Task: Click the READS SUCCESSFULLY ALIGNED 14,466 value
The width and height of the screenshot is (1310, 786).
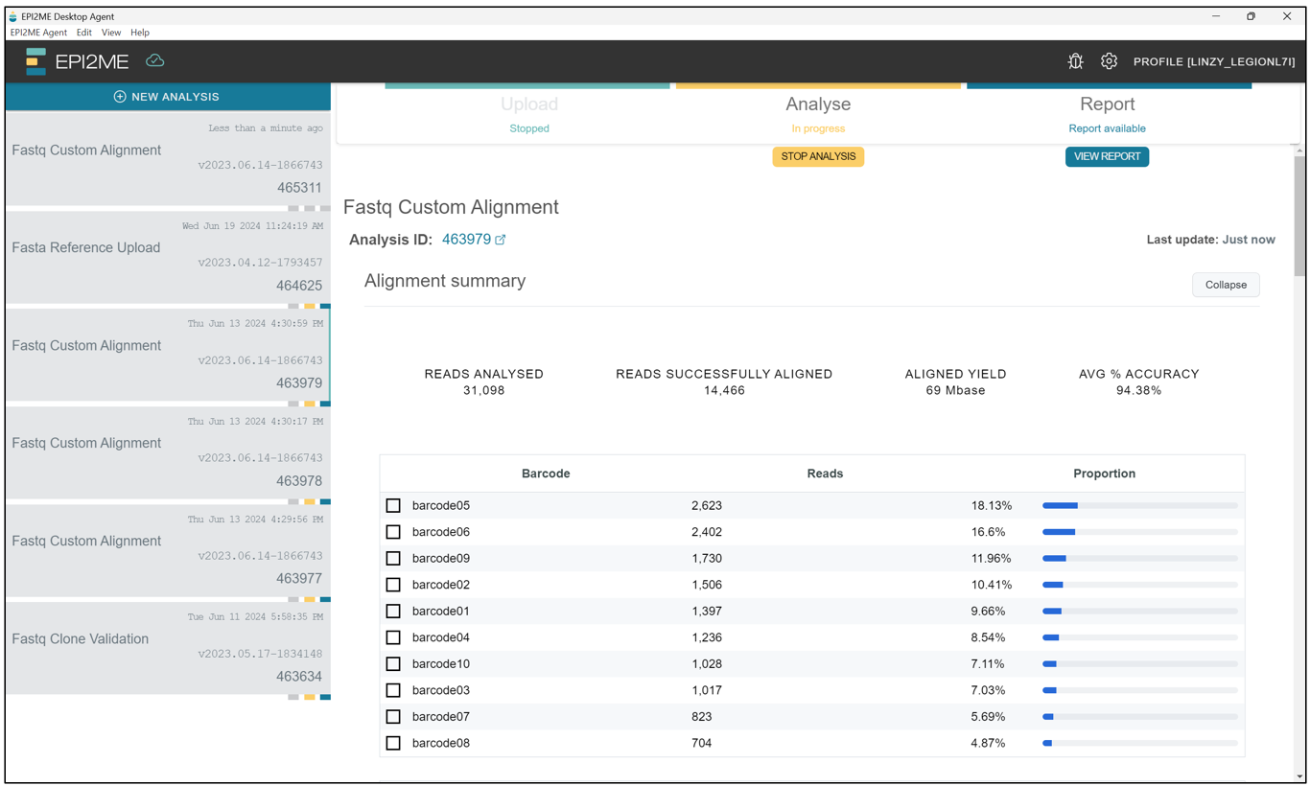Action: pyautogui.click(x=724, y=390)
